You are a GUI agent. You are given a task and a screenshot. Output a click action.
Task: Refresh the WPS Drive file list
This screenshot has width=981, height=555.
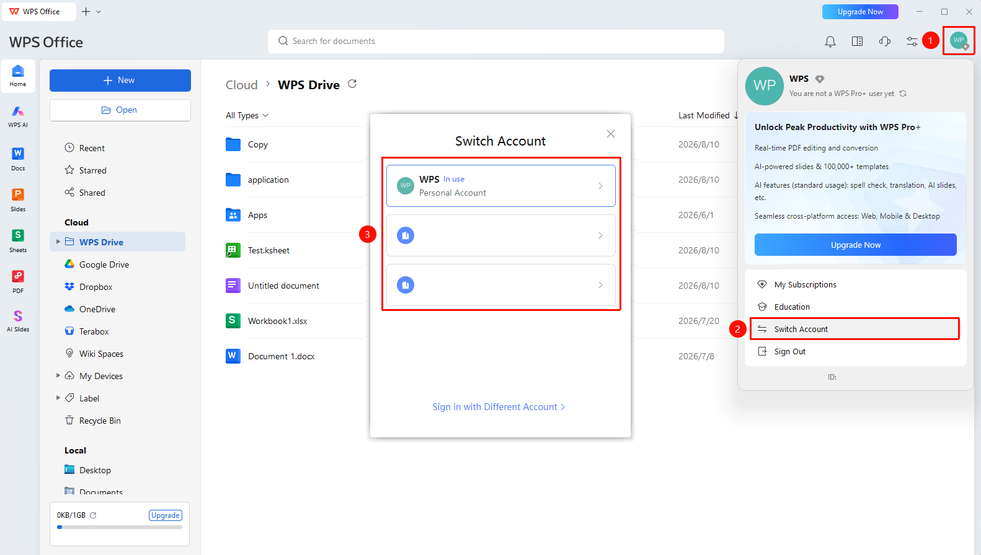click(x=352, y=84)
